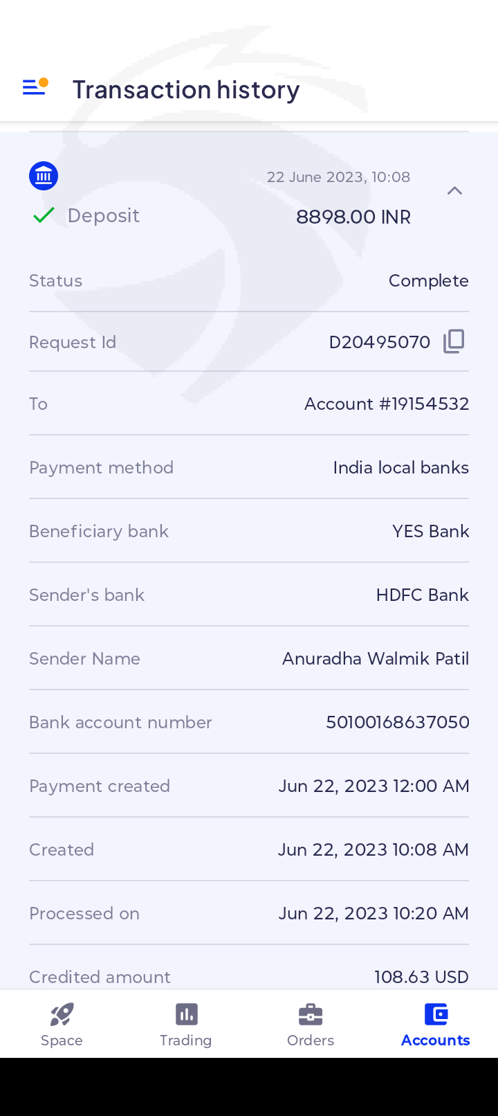Select the Trading tab label
498x1116 pixels.
tap(186, 1040)
